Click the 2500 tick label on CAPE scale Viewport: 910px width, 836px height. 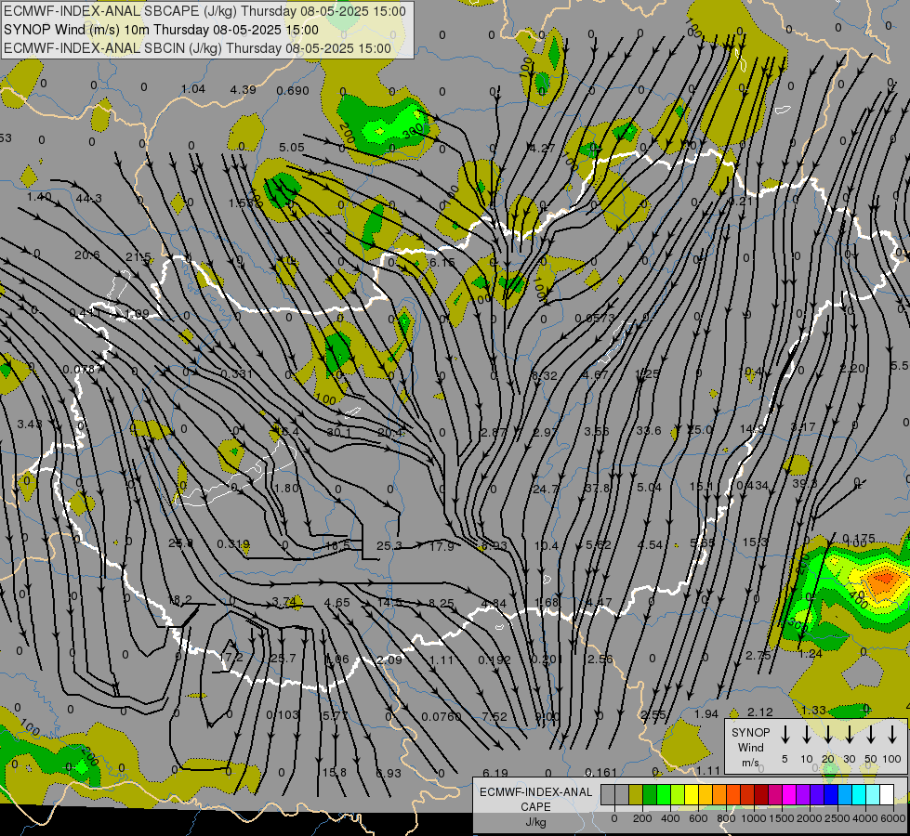[837, 818]
